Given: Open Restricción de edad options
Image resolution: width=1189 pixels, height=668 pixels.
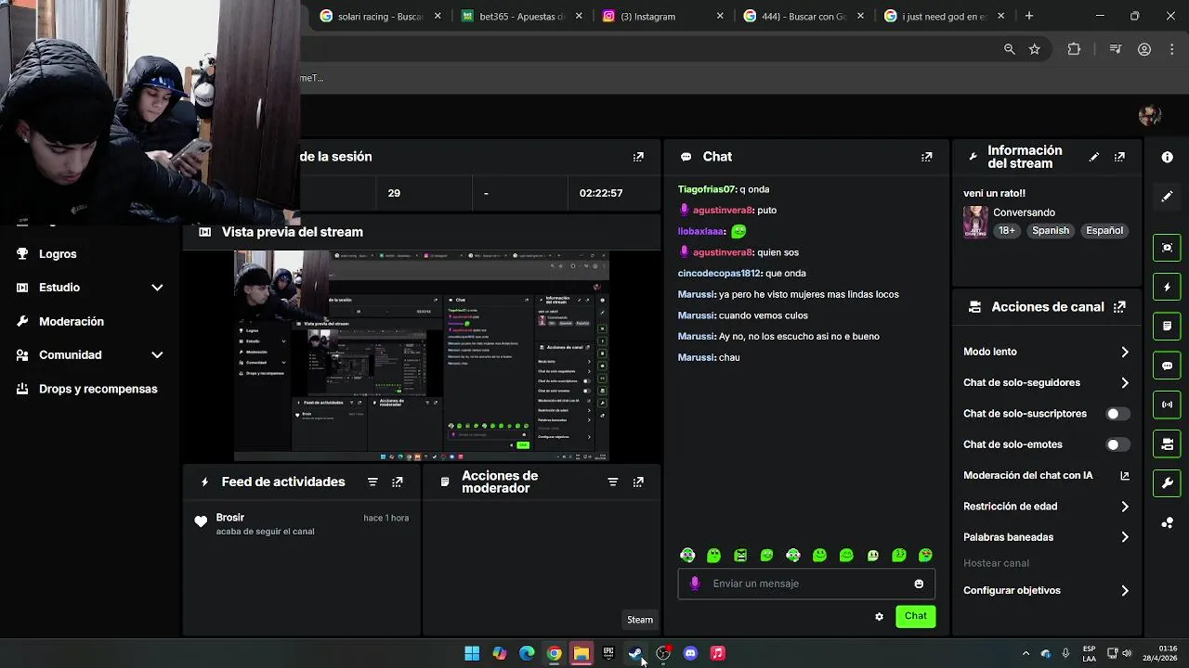Looking at the screenshot, I should coord(1047,507).
